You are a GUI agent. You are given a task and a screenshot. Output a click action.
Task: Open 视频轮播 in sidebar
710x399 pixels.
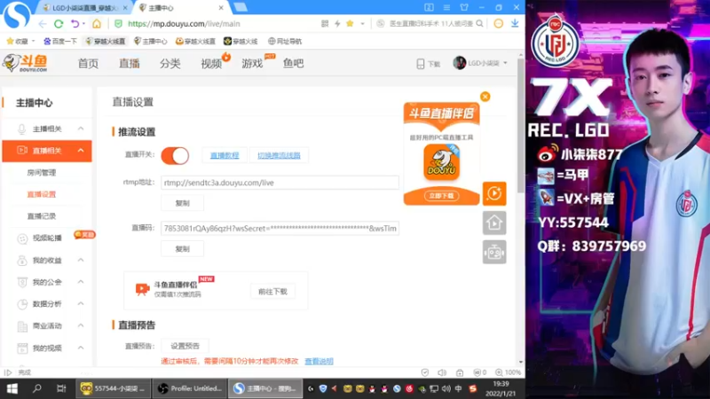click(47, 238)
